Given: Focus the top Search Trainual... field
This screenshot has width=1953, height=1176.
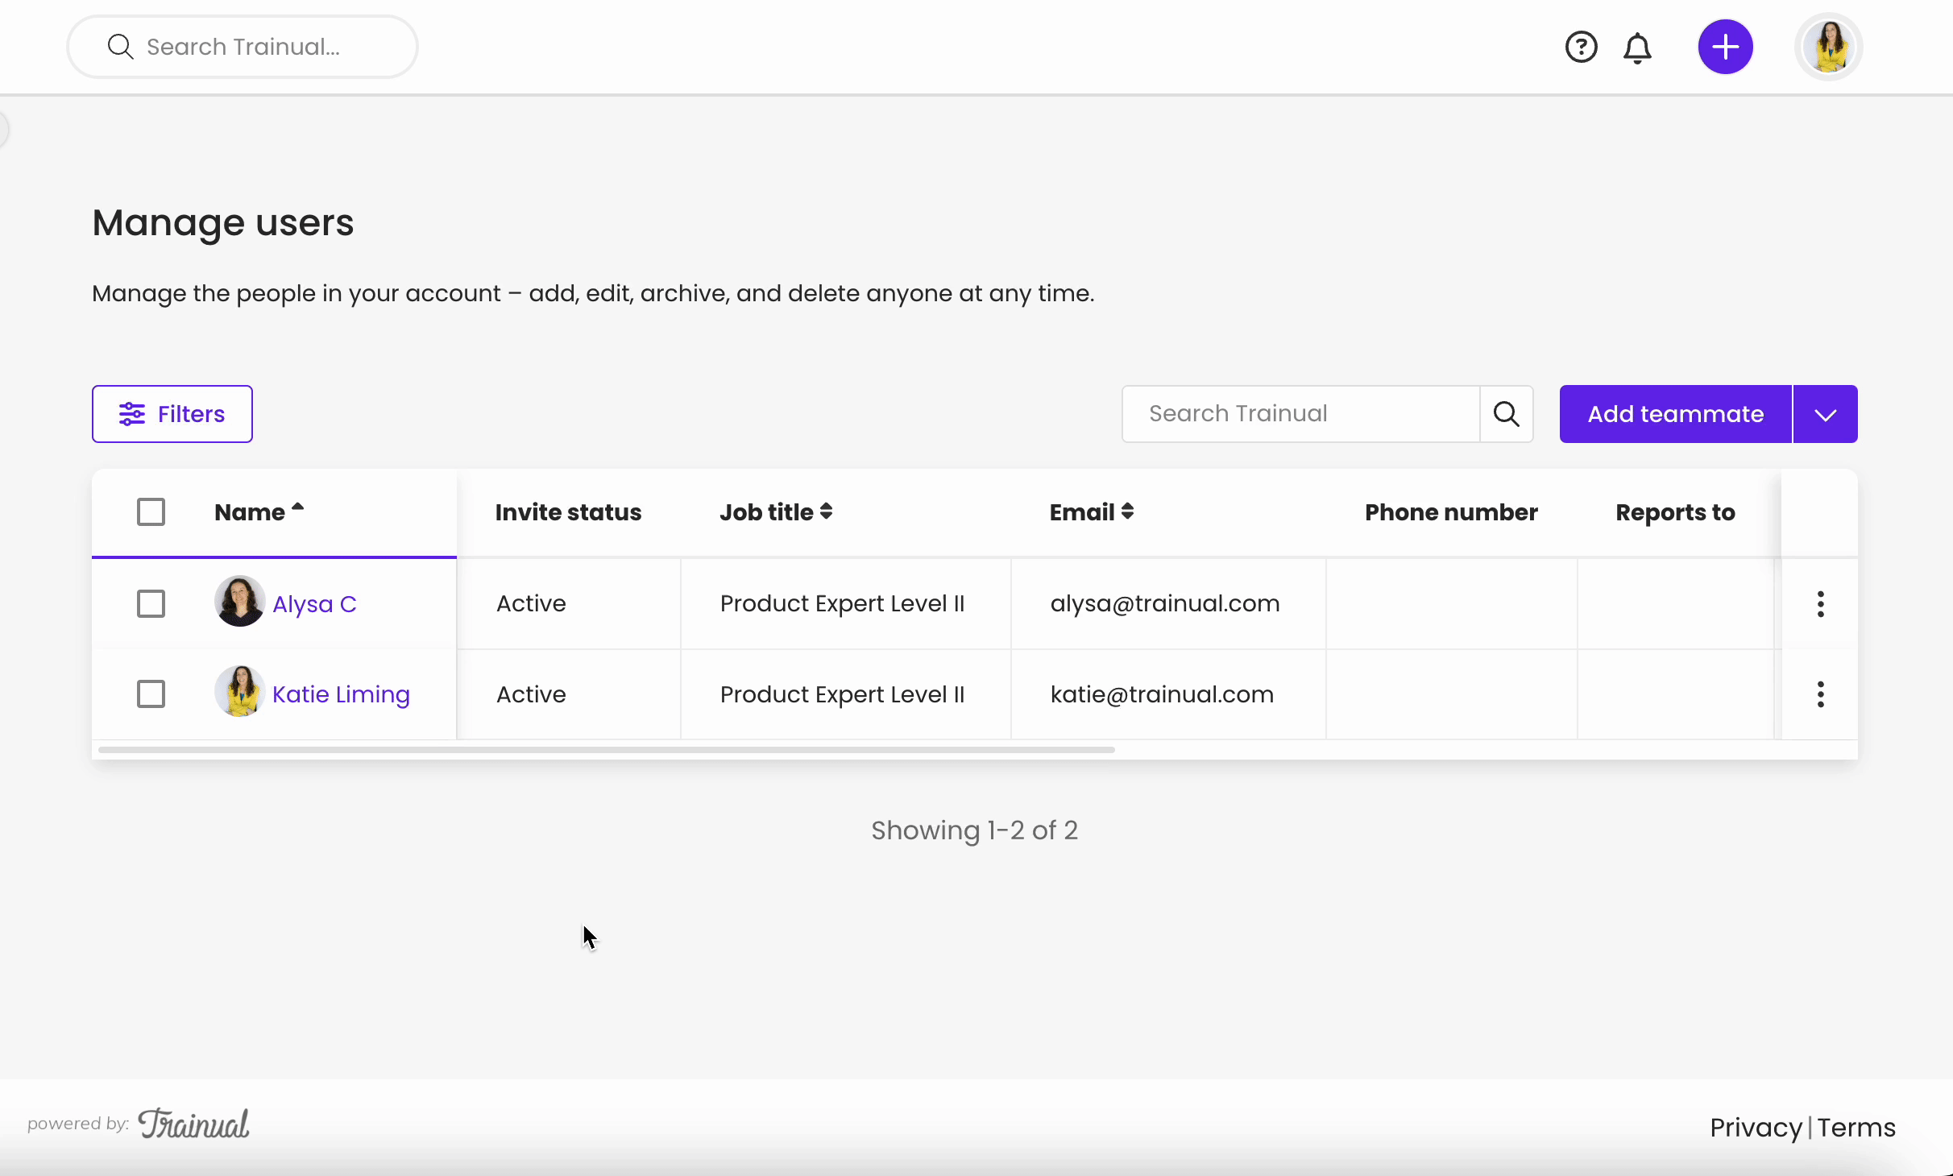Looking at the screenshot, I should tap(243, 47).
